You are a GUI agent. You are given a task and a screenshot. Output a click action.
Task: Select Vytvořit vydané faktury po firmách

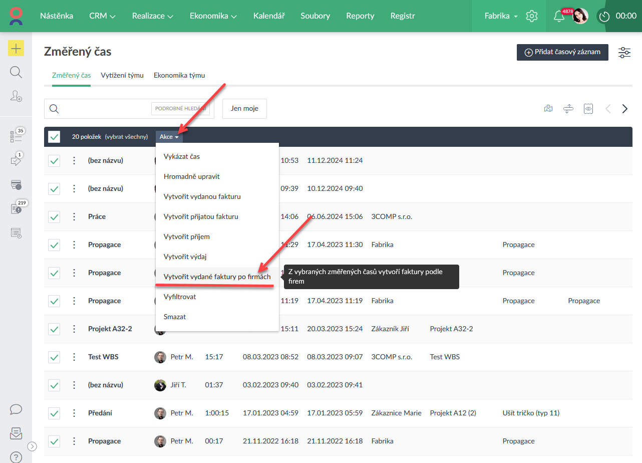pos(217,277)
